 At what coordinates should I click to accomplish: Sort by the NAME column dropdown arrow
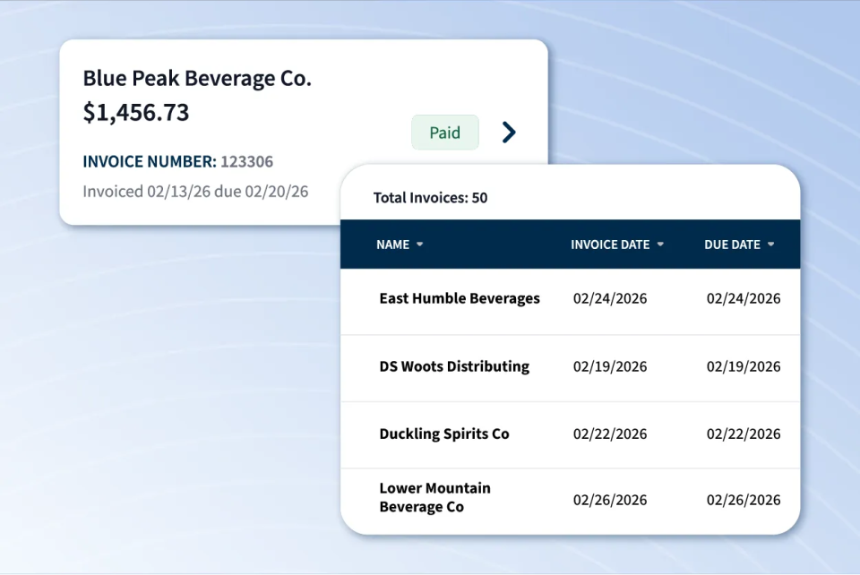click(x=419, y=245)
